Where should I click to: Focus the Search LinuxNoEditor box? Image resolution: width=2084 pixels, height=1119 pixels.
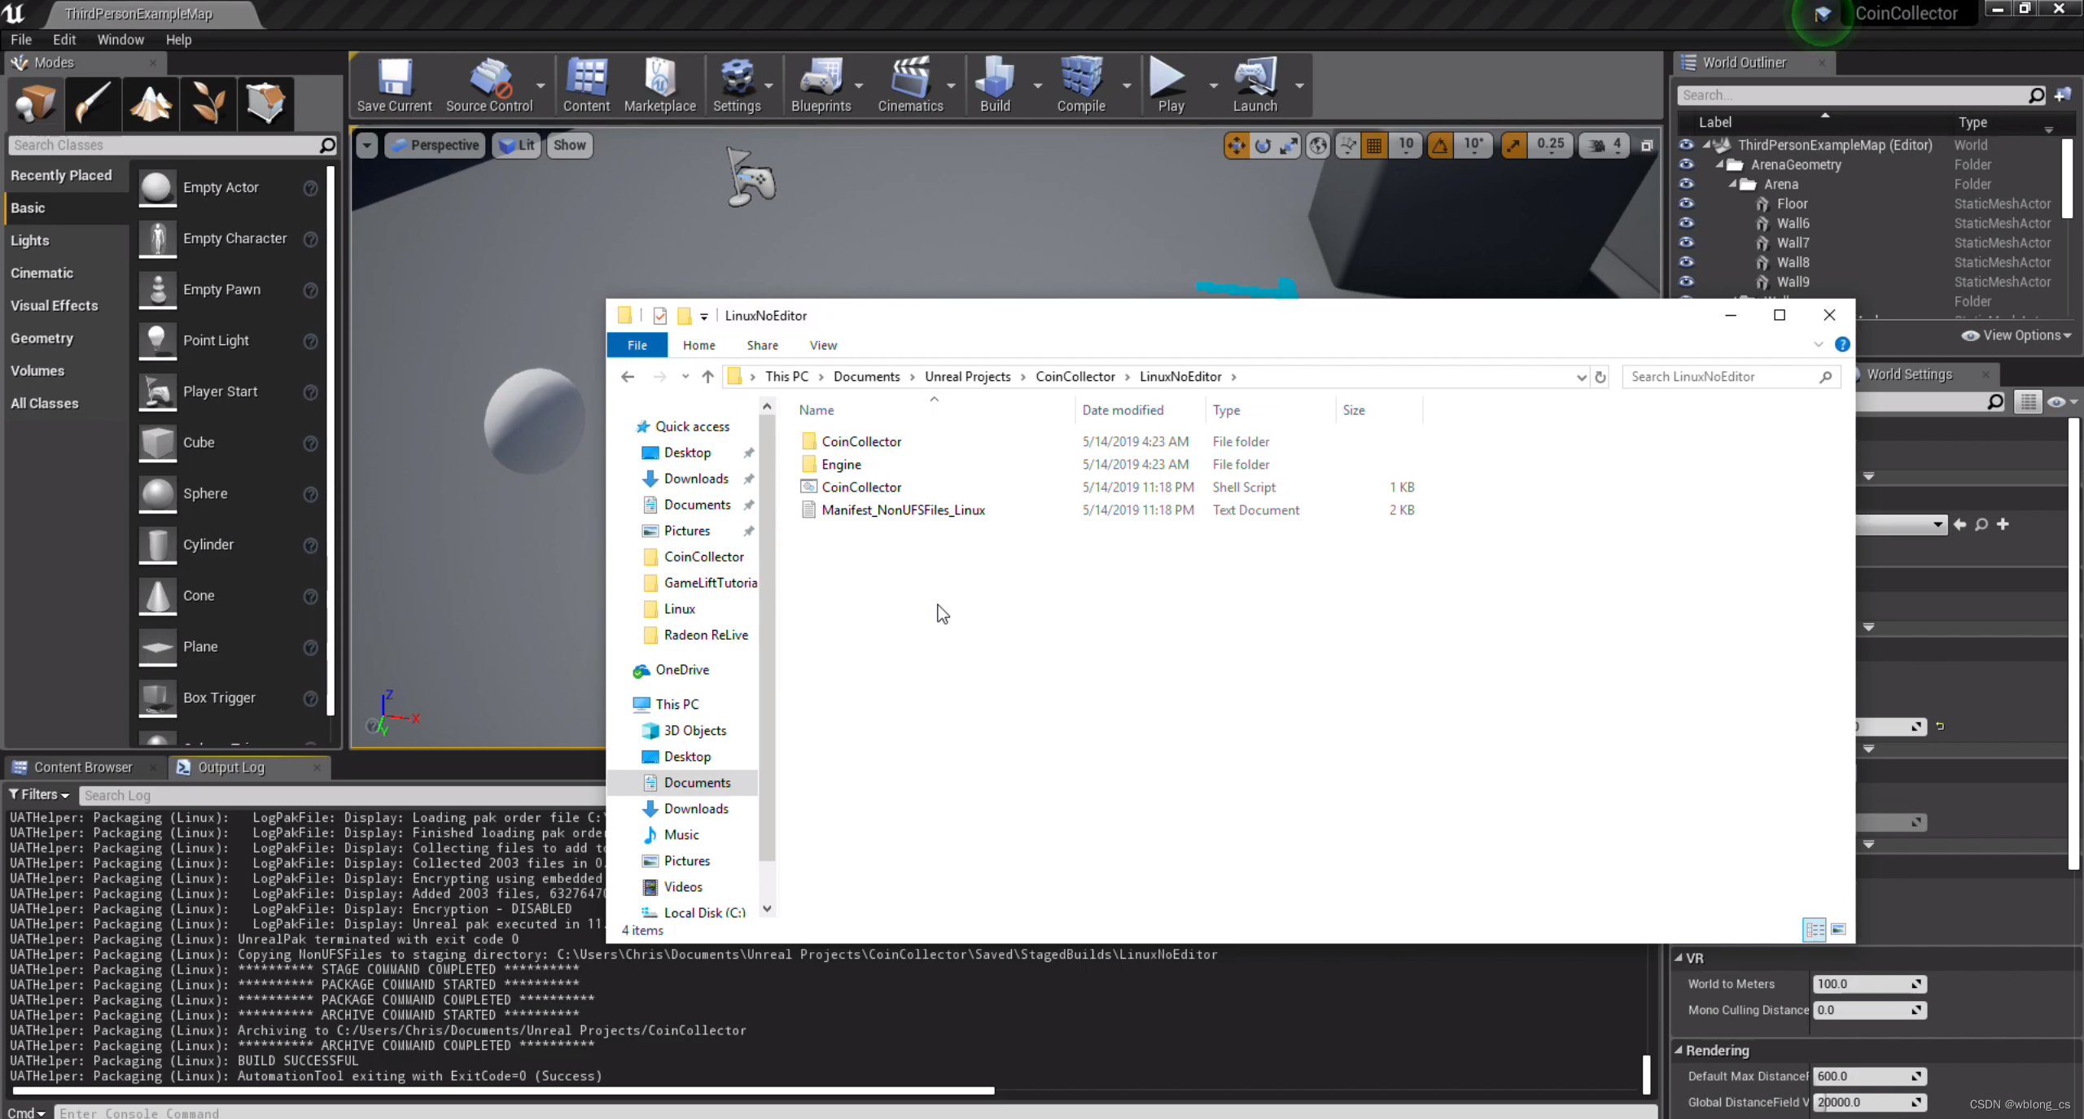click(x=1731, y=377)
